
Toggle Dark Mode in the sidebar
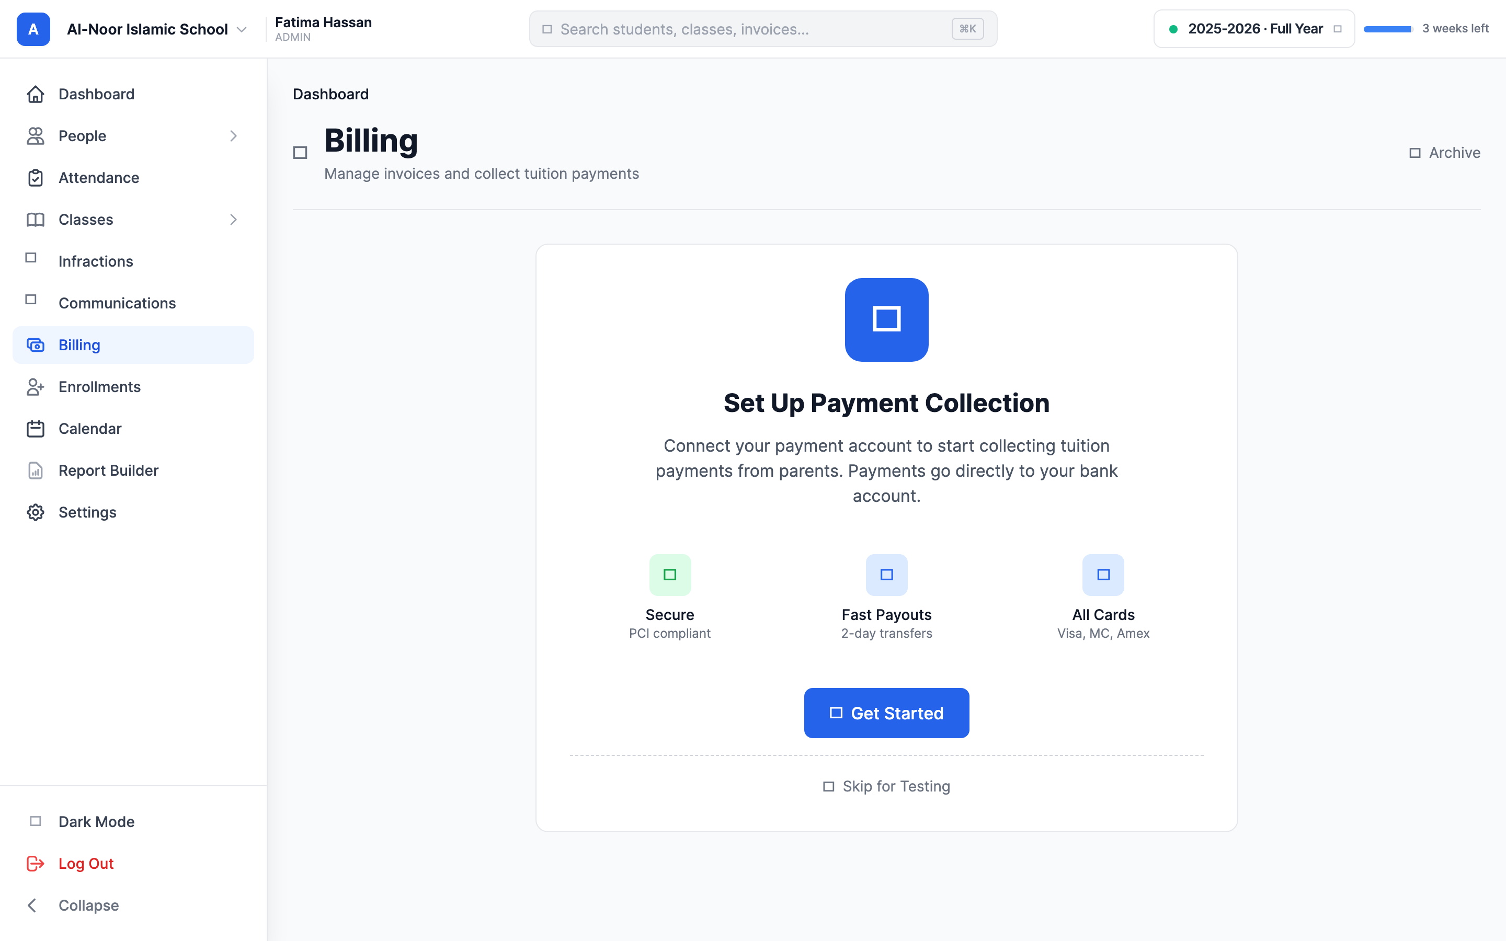[x=133, y=821]
